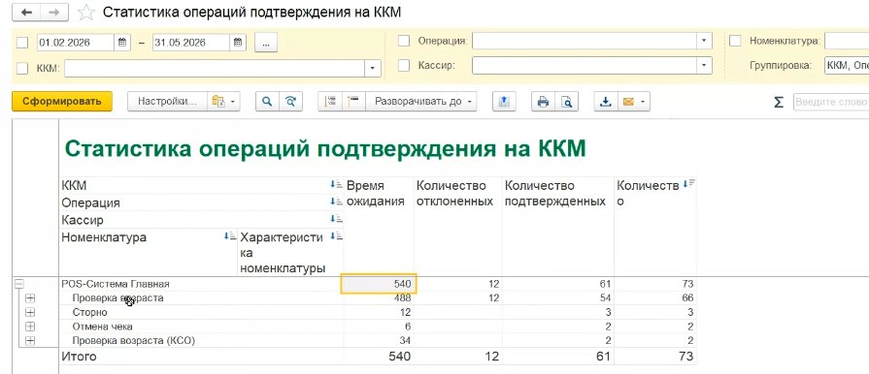Click the Количество подтвержденных column header
Viewport: 869px width, 374px height.
point(555,193)
